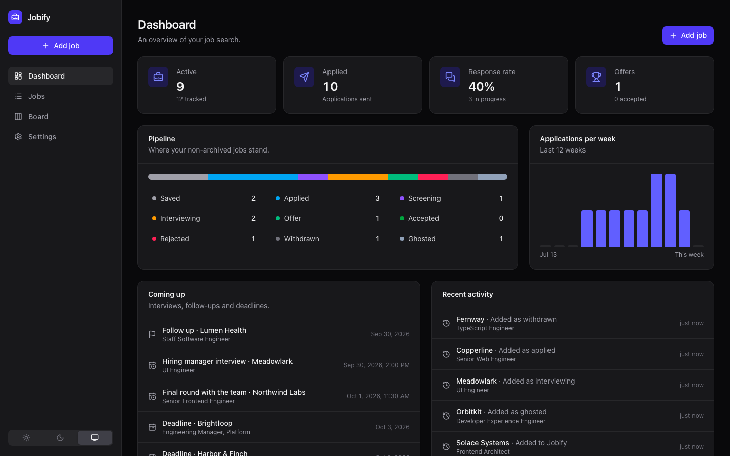Click the Applied legend dot
Screen dimensions: 730x456
point(278,198)
